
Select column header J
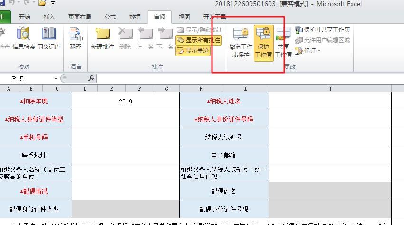coord(330,89)
